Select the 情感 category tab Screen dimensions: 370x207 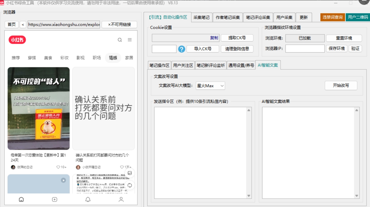pyautogui.click(x=113, y=58)
